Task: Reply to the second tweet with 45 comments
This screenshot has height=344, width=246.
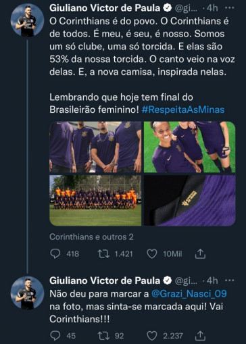Action: point(55,336)
